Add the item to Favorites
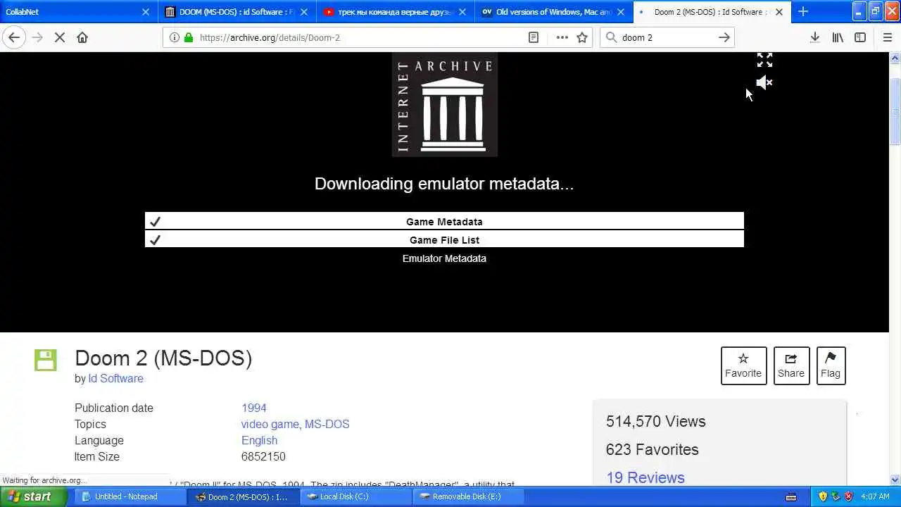Screen dimensions: 901x507 743,365
